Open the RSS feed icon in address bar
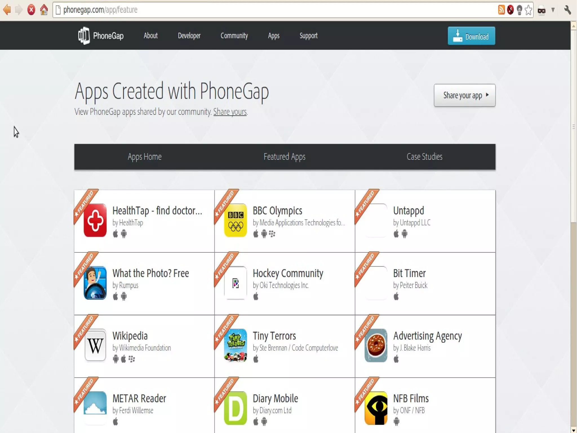Image resolution: width=577 pixels, height=433 pixels. [x=501, y=10]
